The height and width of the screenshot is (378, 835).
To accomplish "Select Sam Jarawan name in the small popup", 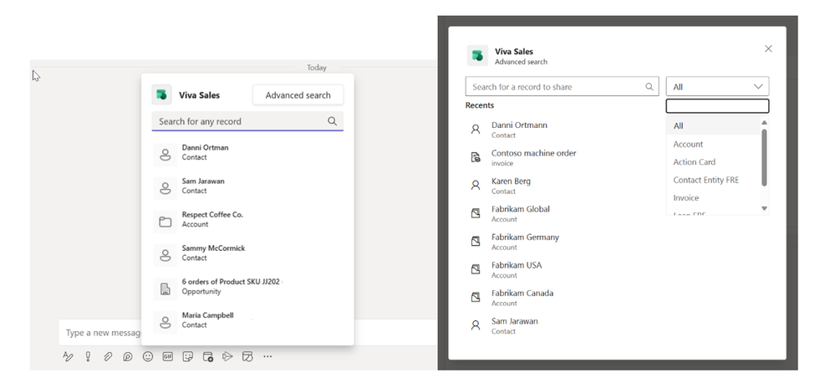I will [x=203, y=181].
